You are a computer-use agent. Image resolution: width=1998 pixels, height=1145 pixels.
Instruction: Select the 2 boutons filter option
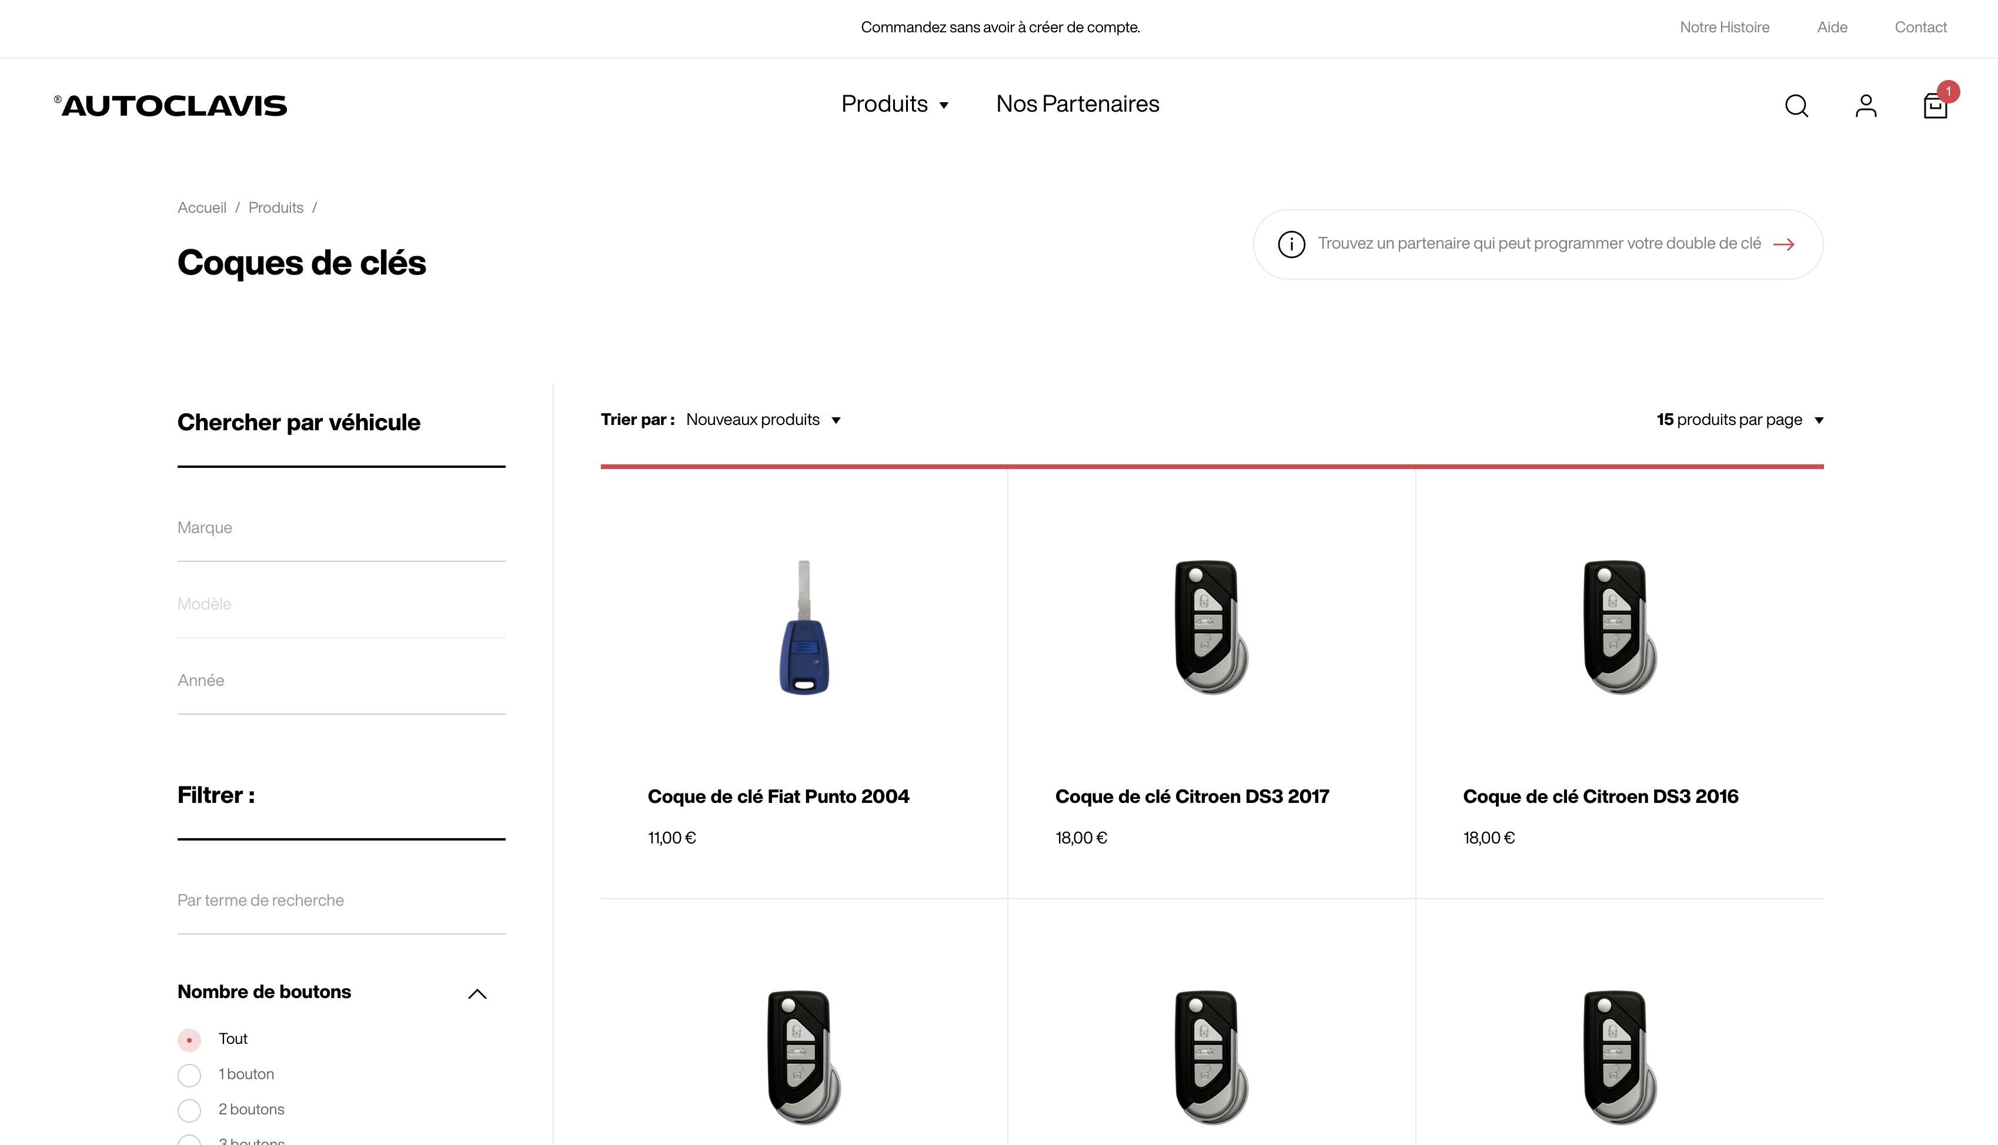189,1110
